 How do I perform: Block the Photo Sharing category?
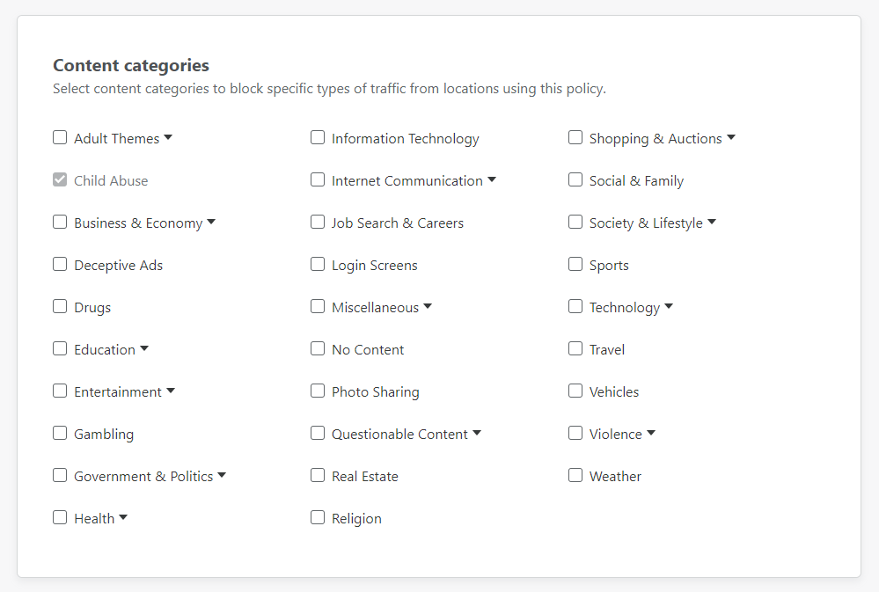318,391
